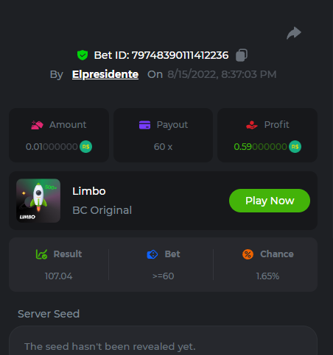333x355 pixels.
Task: Click the R$ currency coin beside Amount
Action: pos(85,147)
